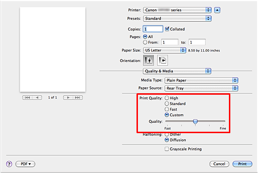Image resolution: width=258 pixels, height=173 pixels.
Task: Open the Media Type dropdown
Action: click(201, 80)
